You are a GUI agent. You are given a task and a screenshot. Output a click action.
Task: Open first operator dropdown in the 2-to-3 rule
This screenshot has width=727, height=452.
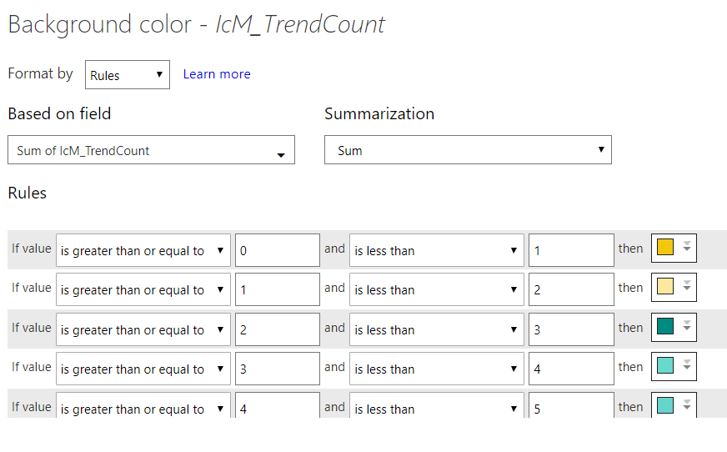tap(143, 329)
